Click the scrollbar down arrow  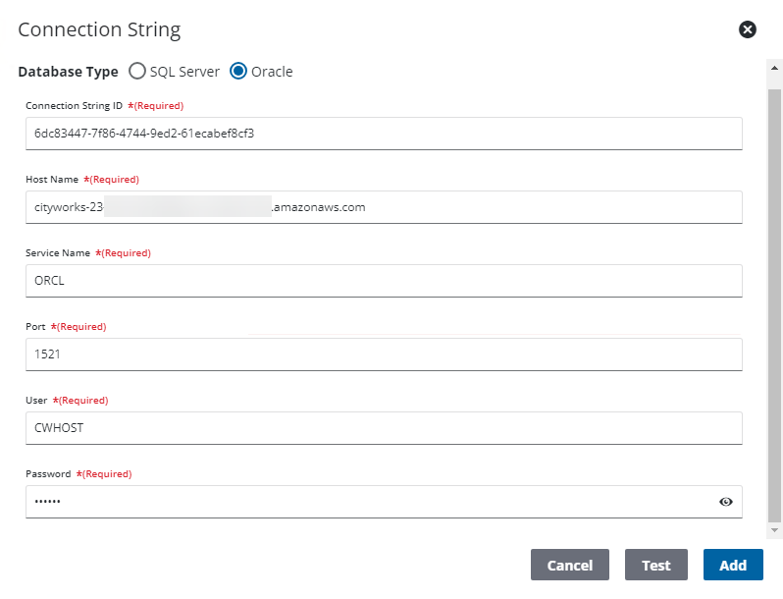pos(774,530)
